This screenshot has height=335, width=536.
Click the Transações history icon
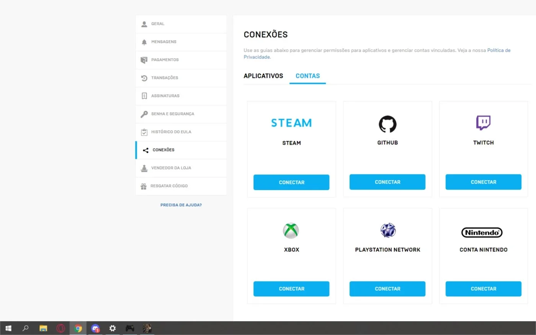click(144, 78)
